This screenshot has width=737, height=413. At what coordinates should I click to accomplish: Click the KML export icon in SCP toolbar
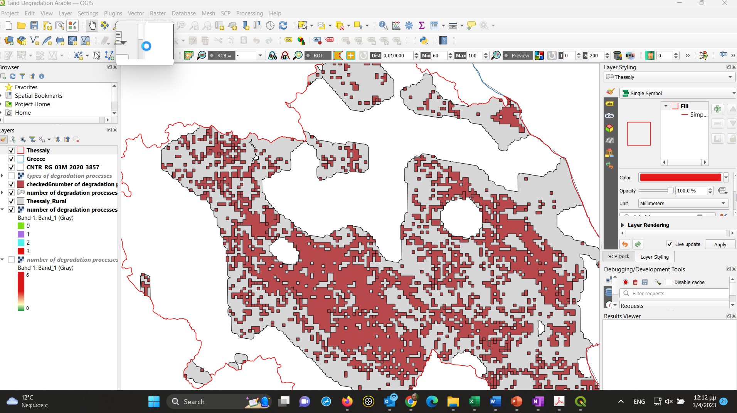coord(631,55)
